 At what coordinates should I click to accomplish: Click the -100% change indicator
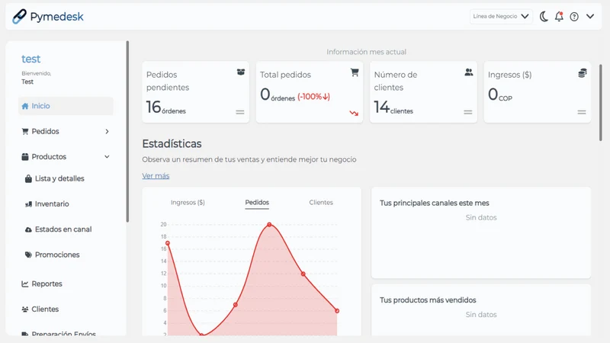tap(313, 97)
